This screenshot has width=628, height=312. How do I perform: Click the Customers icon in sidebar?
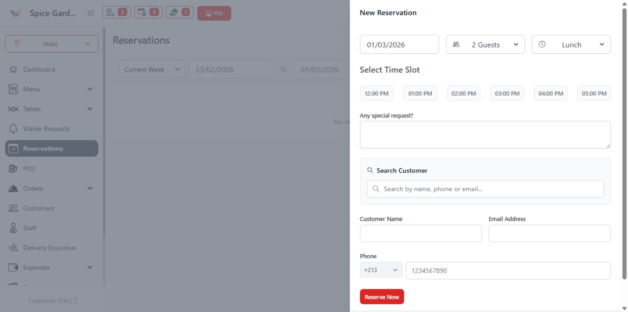click(x=13, y=208)
